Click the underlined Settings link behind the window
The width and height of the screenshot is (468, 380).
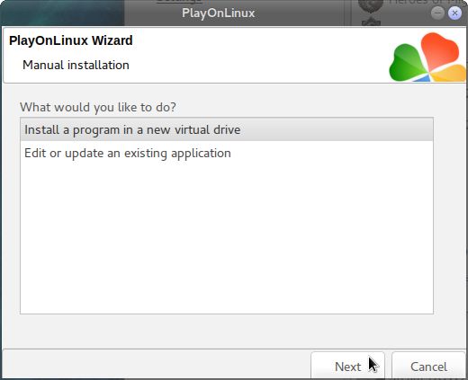click(179, 2)
